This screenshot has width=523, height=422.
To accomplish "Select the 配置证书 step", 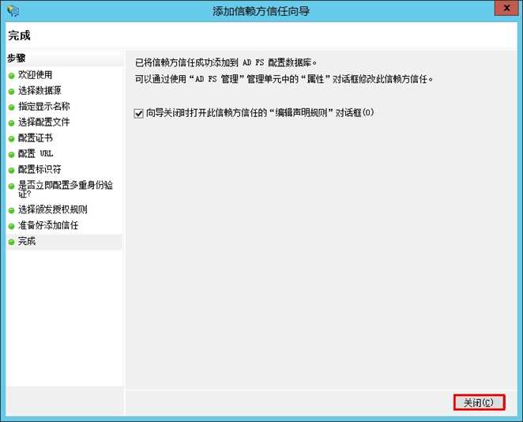I will point(35,138).
